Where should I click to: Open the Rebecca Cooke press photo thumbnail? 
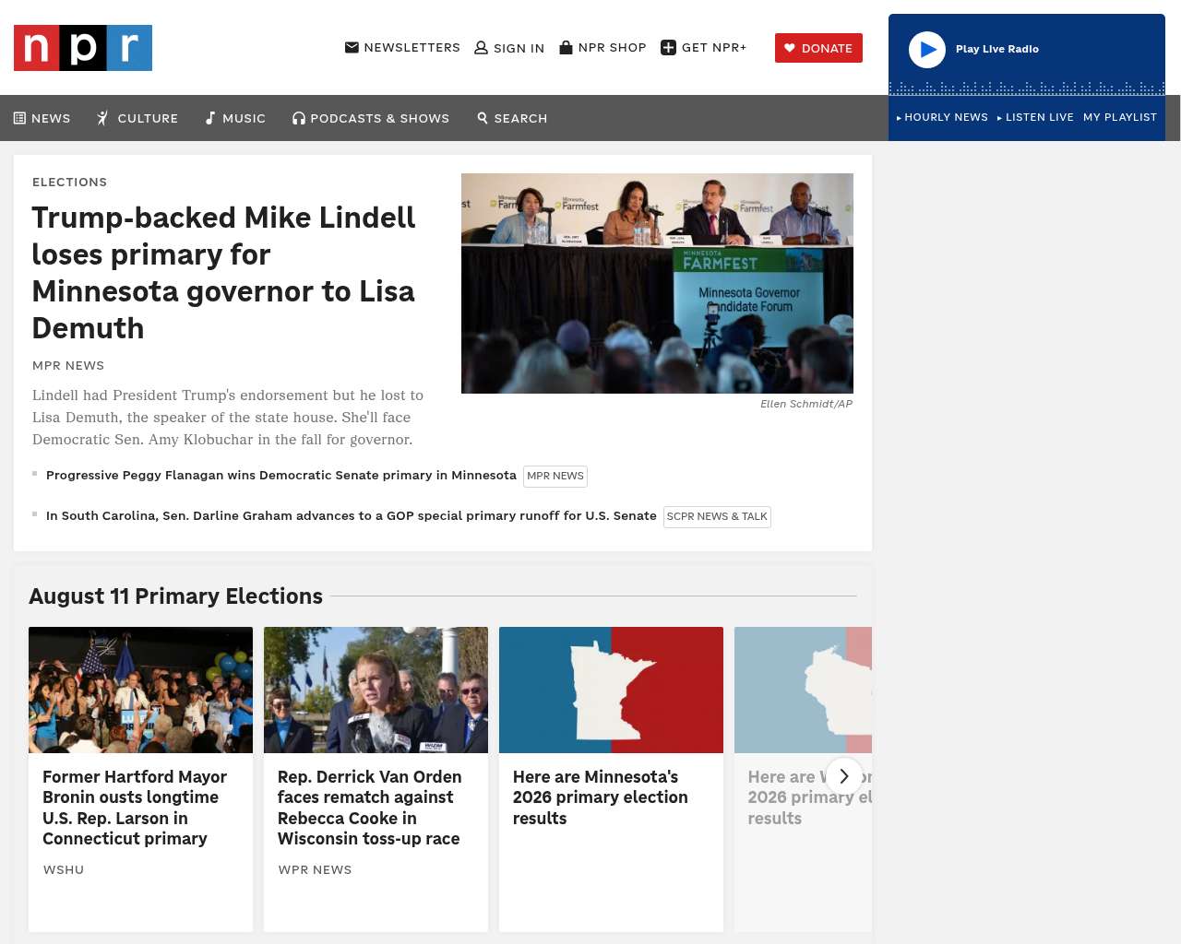(x=376, y=690)
